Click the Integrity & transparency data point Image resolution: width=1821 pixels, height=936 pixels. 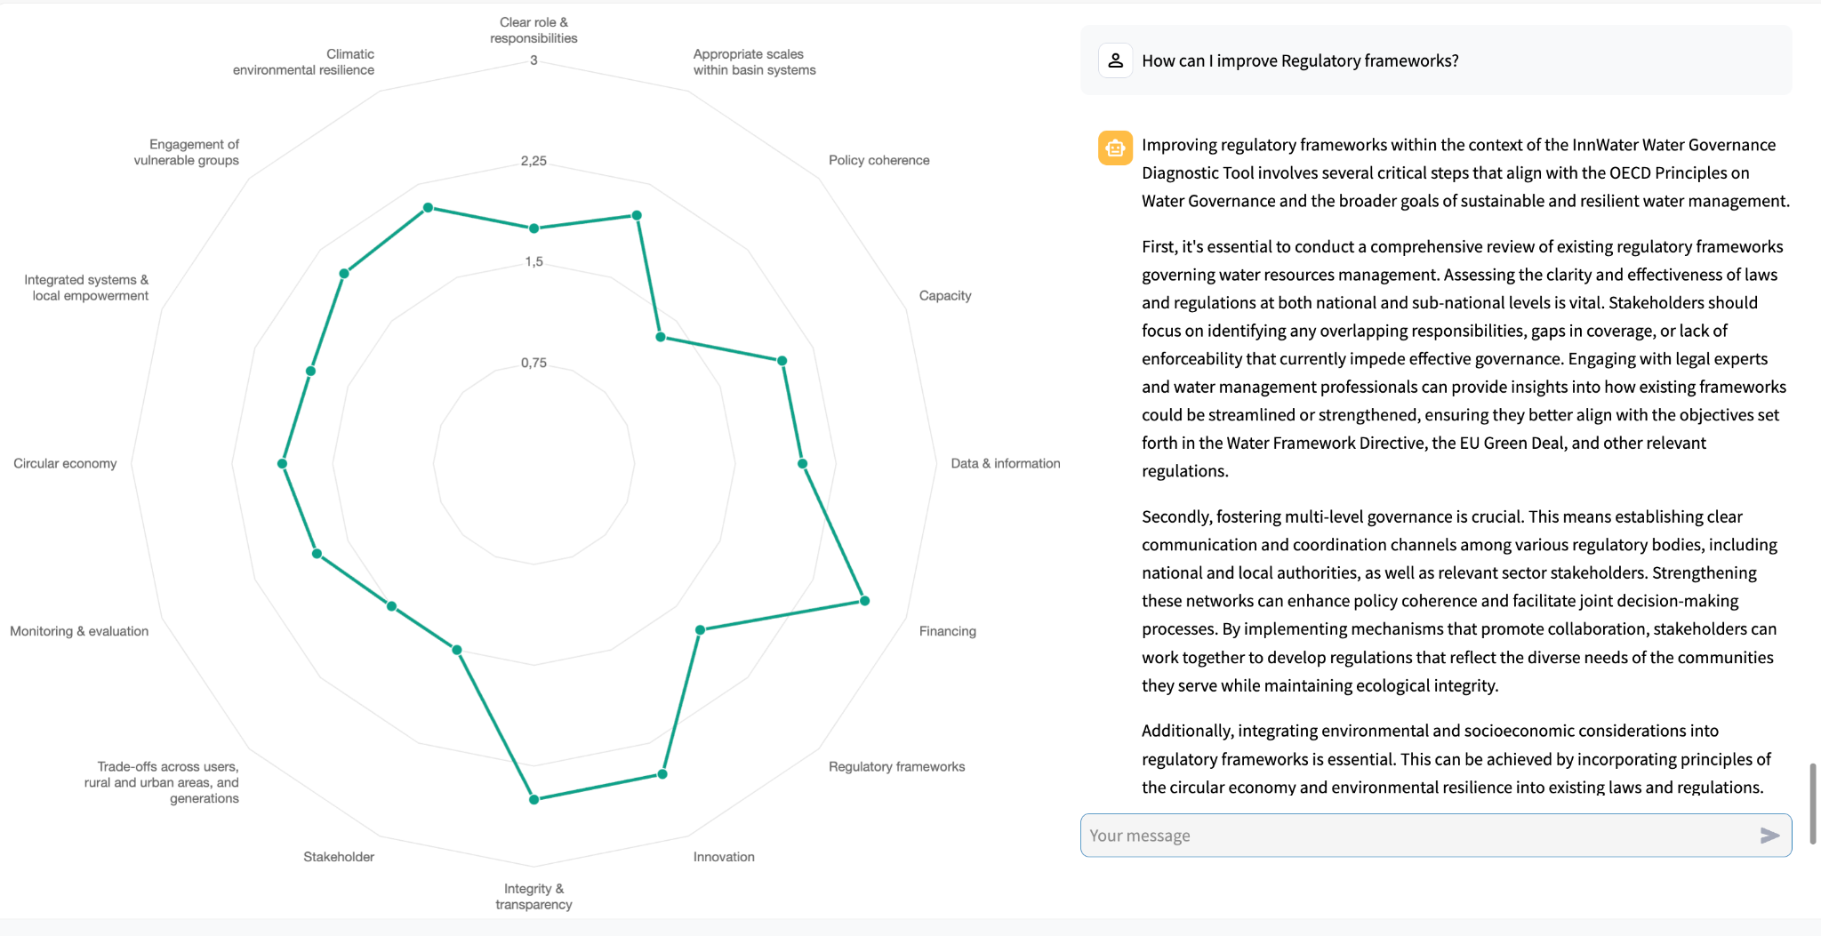coord(534,799)
